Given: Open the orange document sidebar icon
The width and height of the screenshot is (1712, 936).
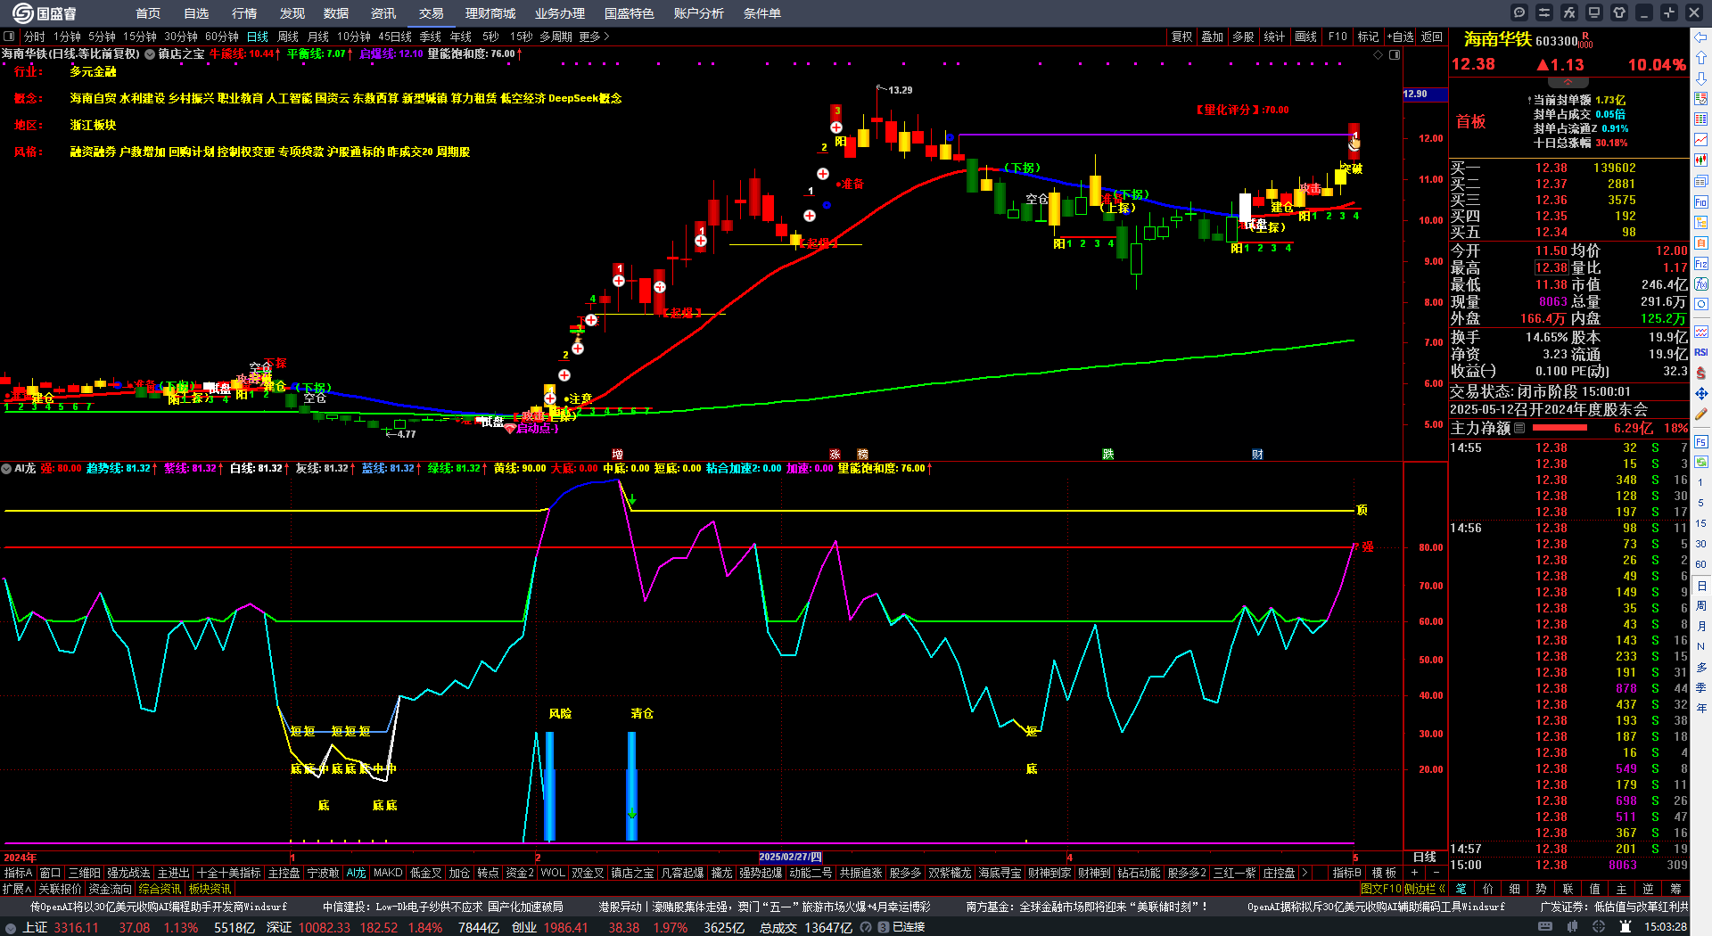Looking at the screenshot, I should tap(1701, 243).
